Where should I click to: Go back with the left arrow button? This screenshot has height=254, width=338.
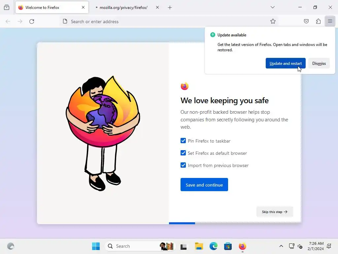pyautogui.click(x=8, y=21)
